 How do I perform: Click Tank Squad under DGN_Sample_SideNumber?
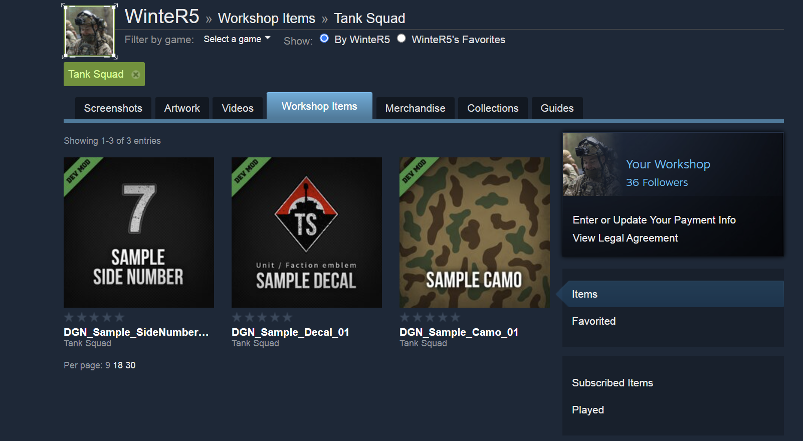(x=87, y=343)
